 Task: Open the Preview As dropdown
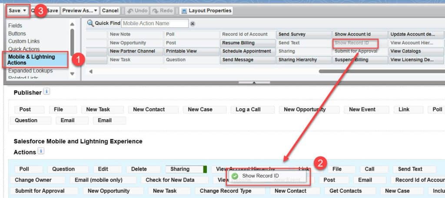[x=80, y=11]
